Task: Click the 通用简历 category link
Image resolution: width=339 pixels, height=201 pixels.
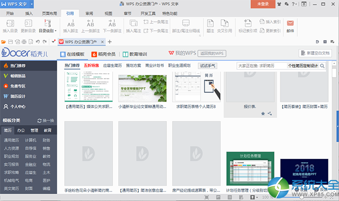Action: [x=11, y=140]
